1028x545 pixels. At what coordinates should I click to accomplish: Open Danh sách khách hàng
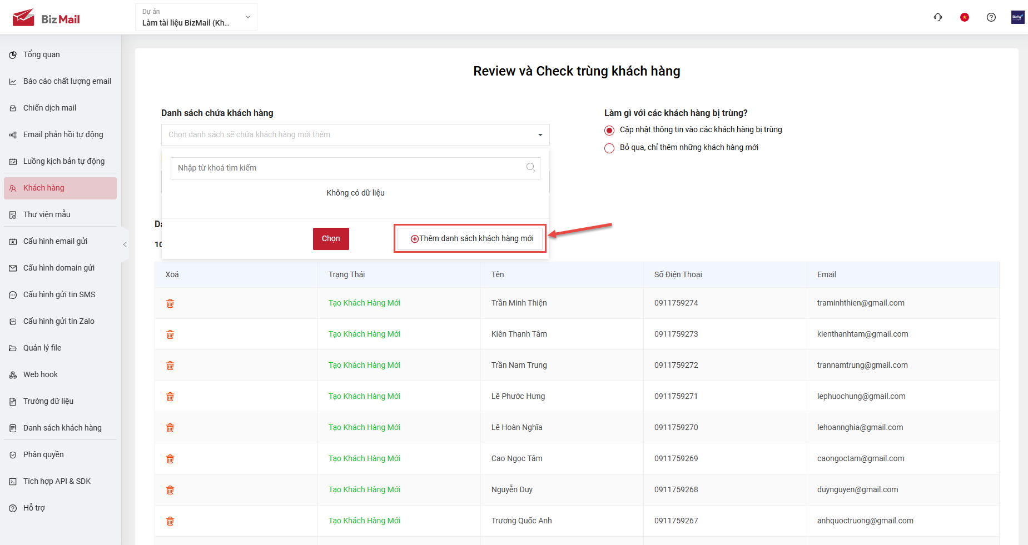60,428
